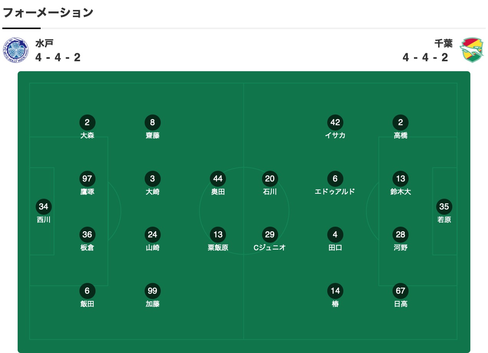Click player badge 29 Cジュニオ
Viewport: 488px width, 353px height.
pyautogui.click(x=270, y=235)
